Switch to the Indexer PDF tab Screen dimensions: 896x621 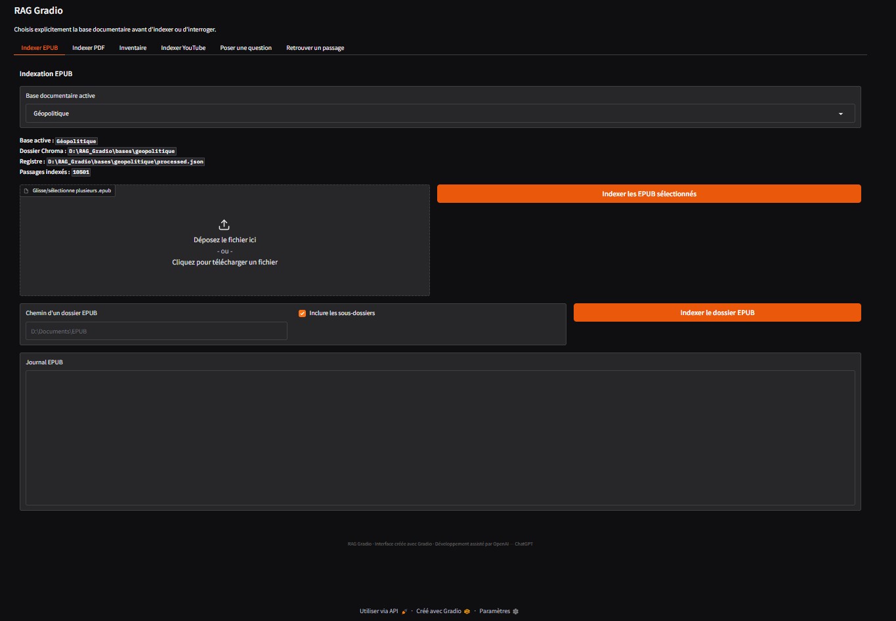tap(89, 48)
